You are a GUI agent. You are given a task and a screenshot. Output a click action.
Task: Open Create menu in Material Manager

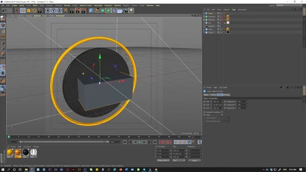click(13, 147)
